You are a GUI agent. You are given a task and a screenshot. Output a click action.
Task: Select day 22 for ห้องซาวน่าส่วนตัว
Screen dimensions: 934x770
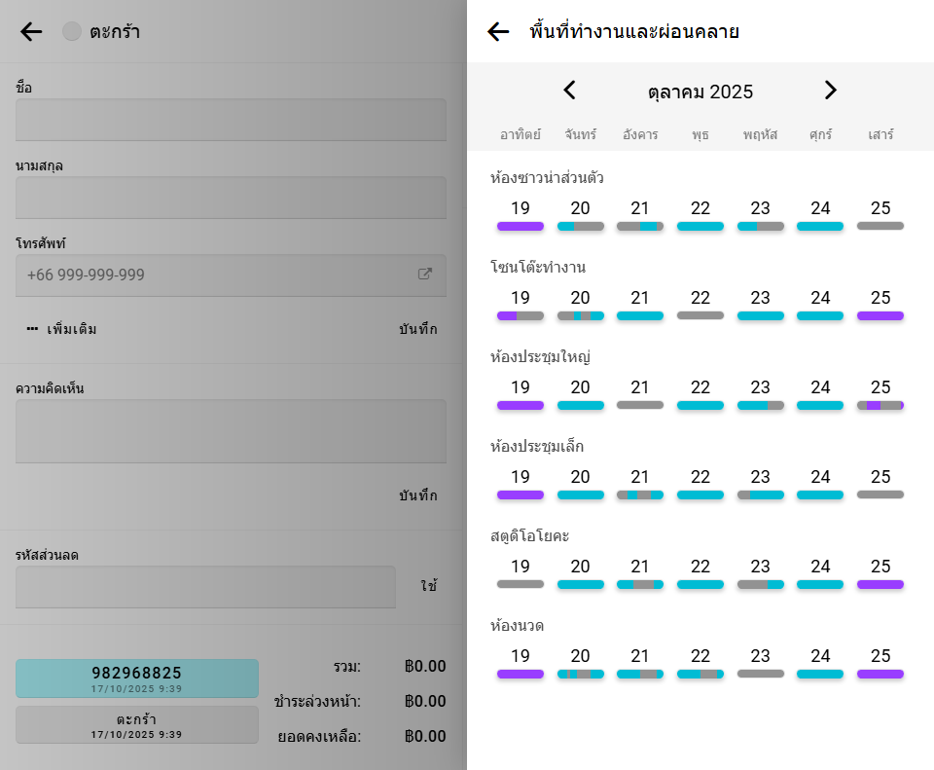[700, 215]
